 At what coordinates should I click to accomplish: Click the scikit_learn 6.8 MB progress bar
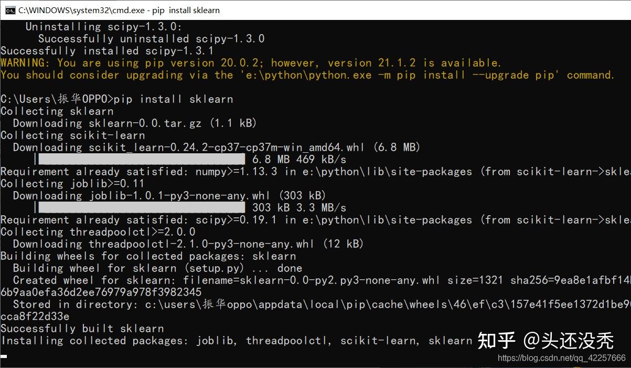point(142,159)
